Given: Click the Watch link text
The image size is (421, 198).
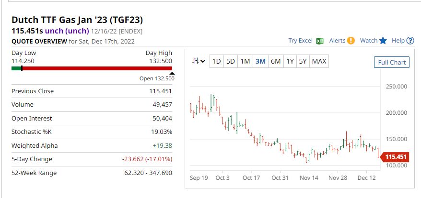Looking at the screenshot, I should [368, 41].
